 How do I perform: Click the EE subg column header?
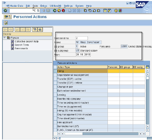139,67
